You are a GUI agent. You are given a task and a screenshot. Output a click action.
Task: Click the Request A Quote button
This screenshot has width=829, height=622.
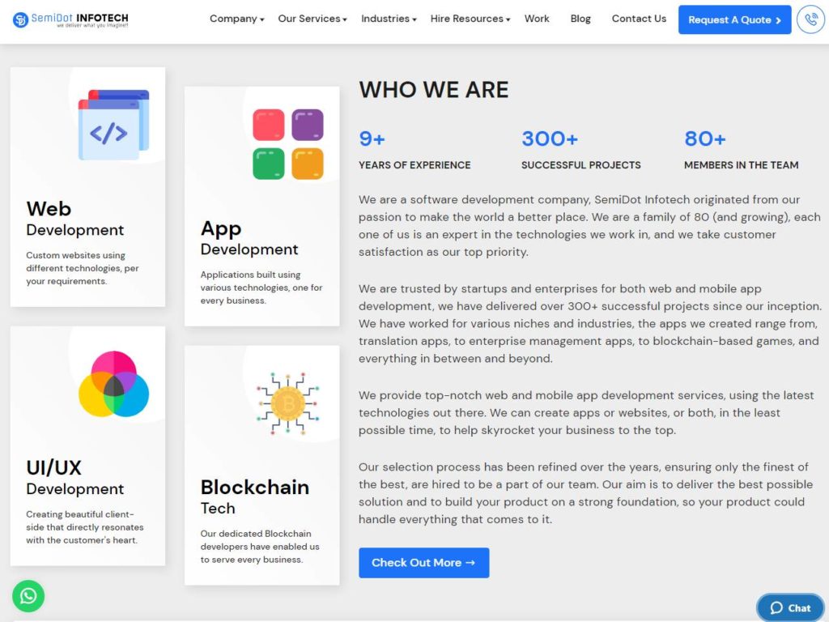[x=735, y=19]
